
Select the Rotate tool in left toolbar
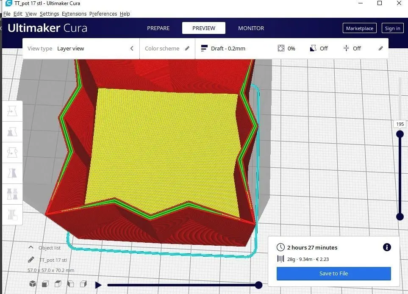12,153
